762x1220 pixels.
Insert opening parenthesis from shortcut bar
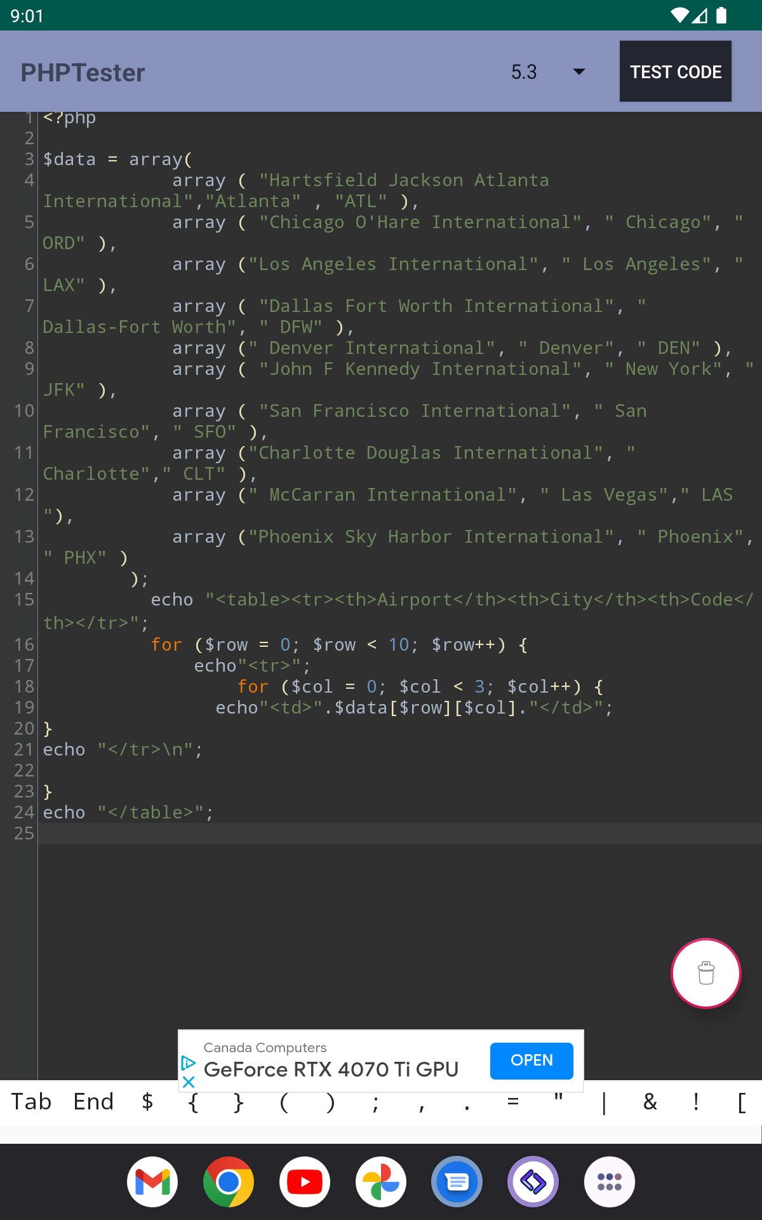point(284,1102)
